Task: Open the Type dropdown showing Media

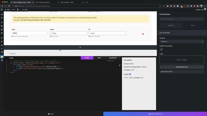Action: point(30,33)
